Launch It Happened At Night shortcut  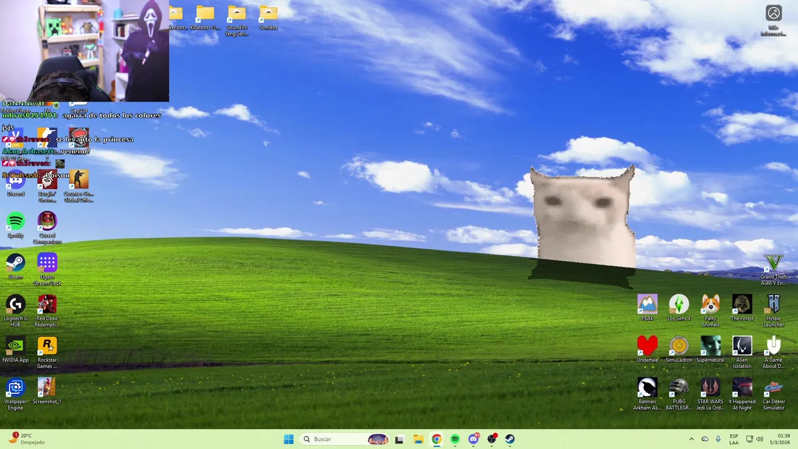coord(742,394)
